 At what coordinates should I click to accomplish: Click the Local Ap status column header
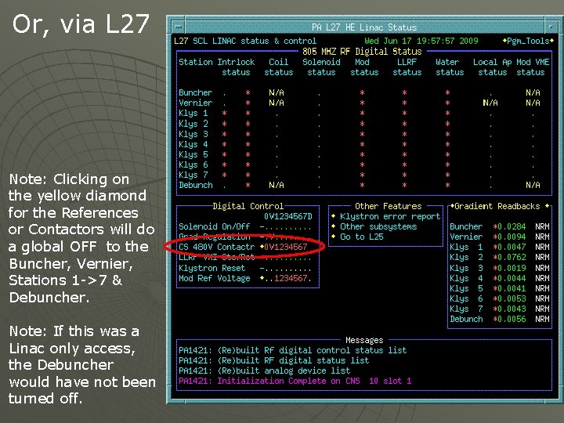pyautogui.click(x=493, y=67)
